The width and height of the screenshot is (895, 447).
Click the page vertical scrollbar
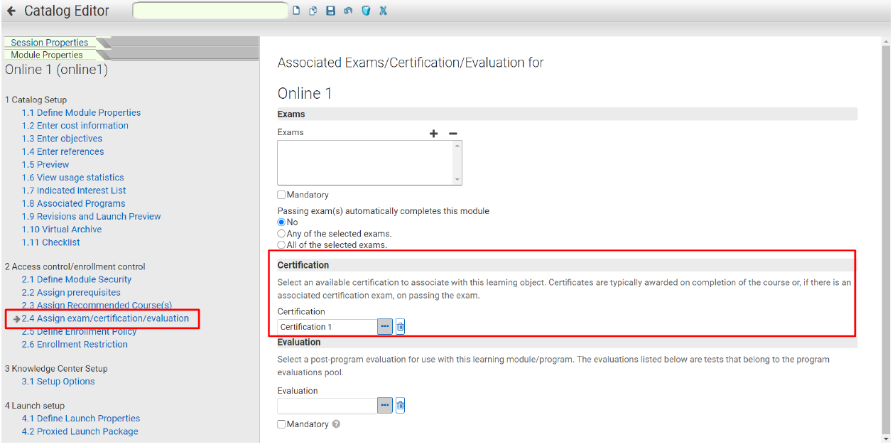886,239
